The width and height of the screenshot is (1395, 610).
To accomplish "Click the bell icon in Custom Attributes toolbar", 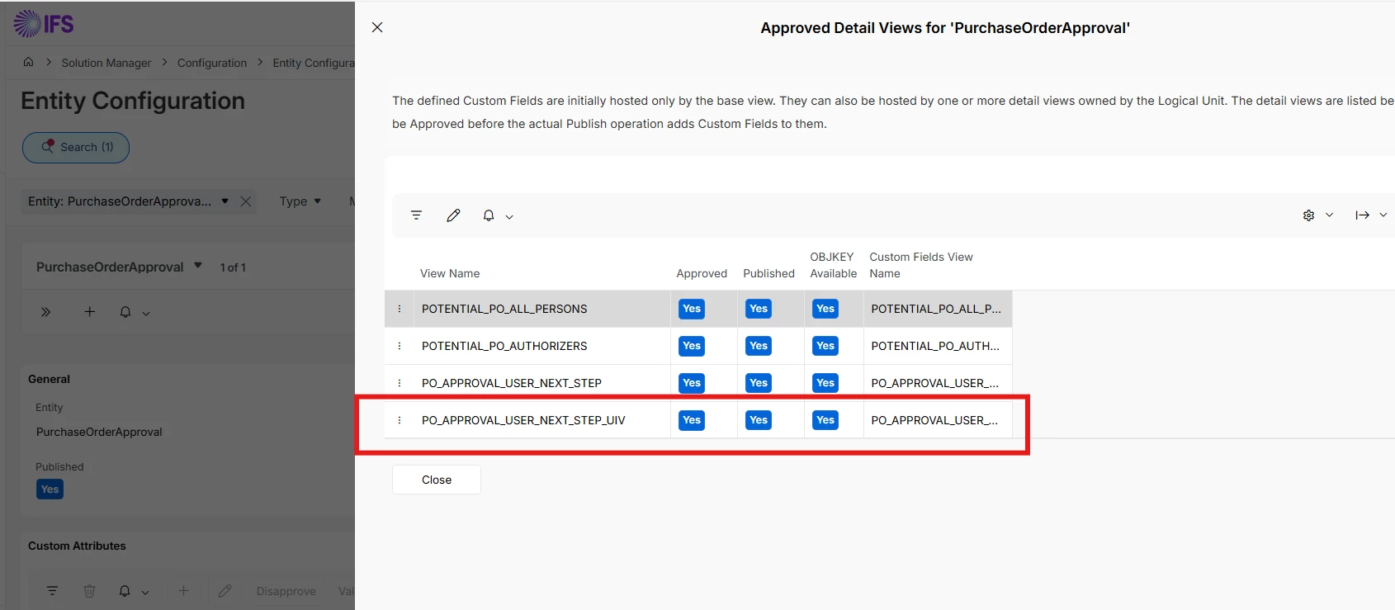I will 125,591.
